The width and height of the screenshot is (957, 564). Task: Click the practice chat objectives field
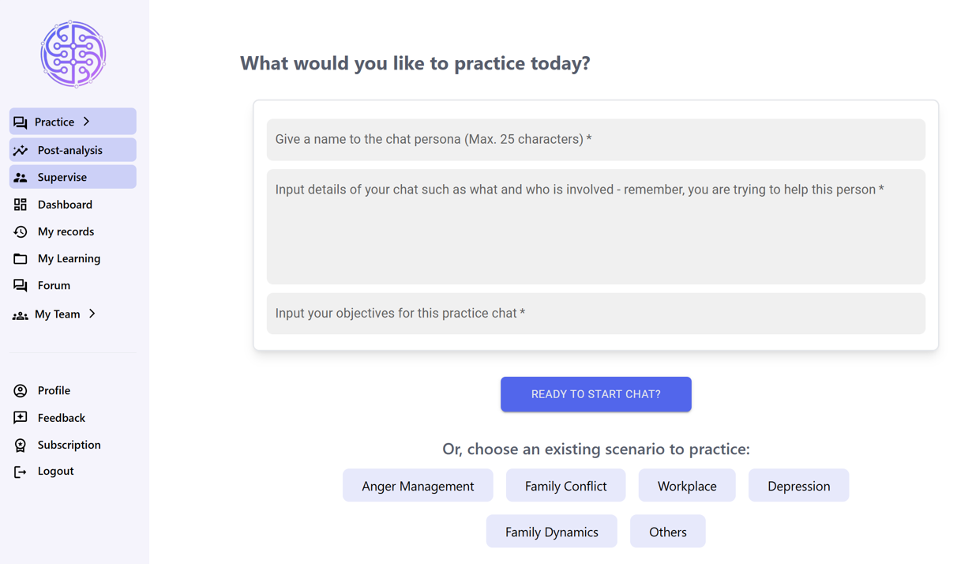[595, 314]
